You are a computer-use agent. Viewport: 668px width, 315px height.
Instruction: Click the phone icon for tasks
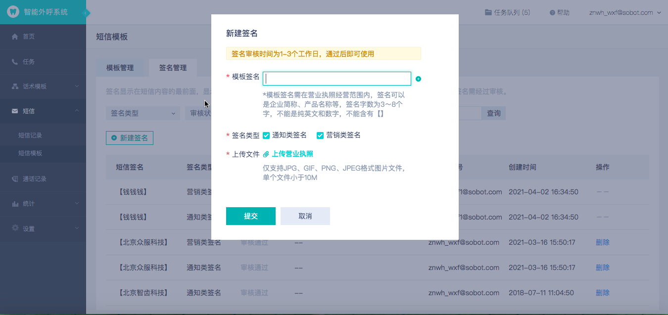(15, 62)
